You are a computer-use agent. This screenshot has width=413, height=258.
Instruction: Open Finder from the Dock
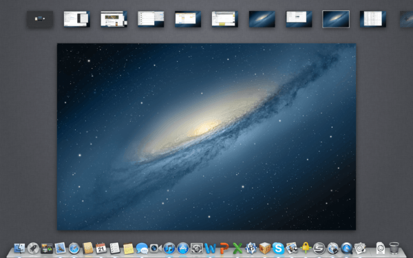[x=19, y=248]
